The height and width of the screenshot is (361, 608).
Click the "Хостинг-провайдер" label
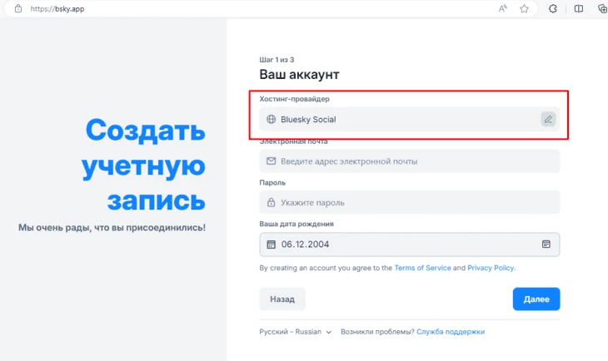[294, 99]
